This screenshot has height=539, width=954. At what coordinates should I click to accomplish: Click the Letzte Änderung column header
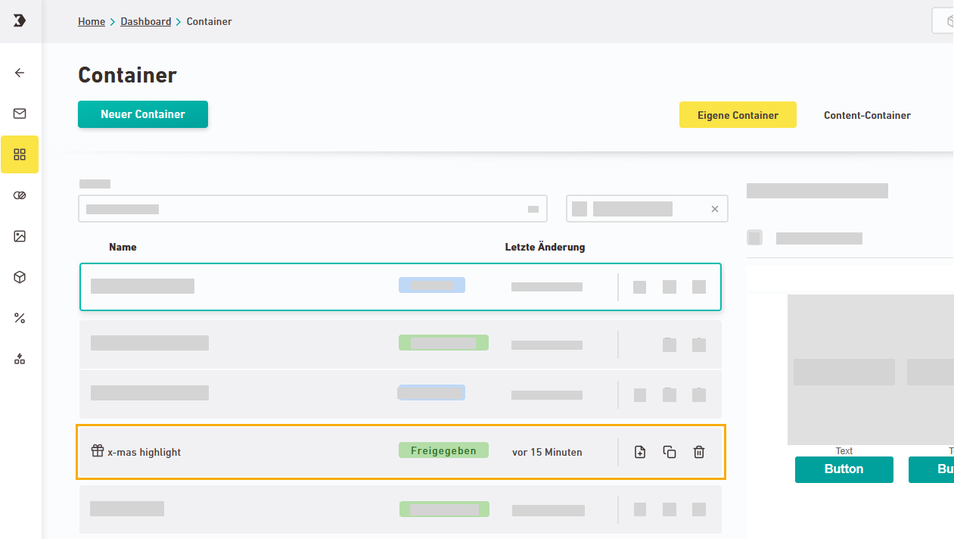545,247
